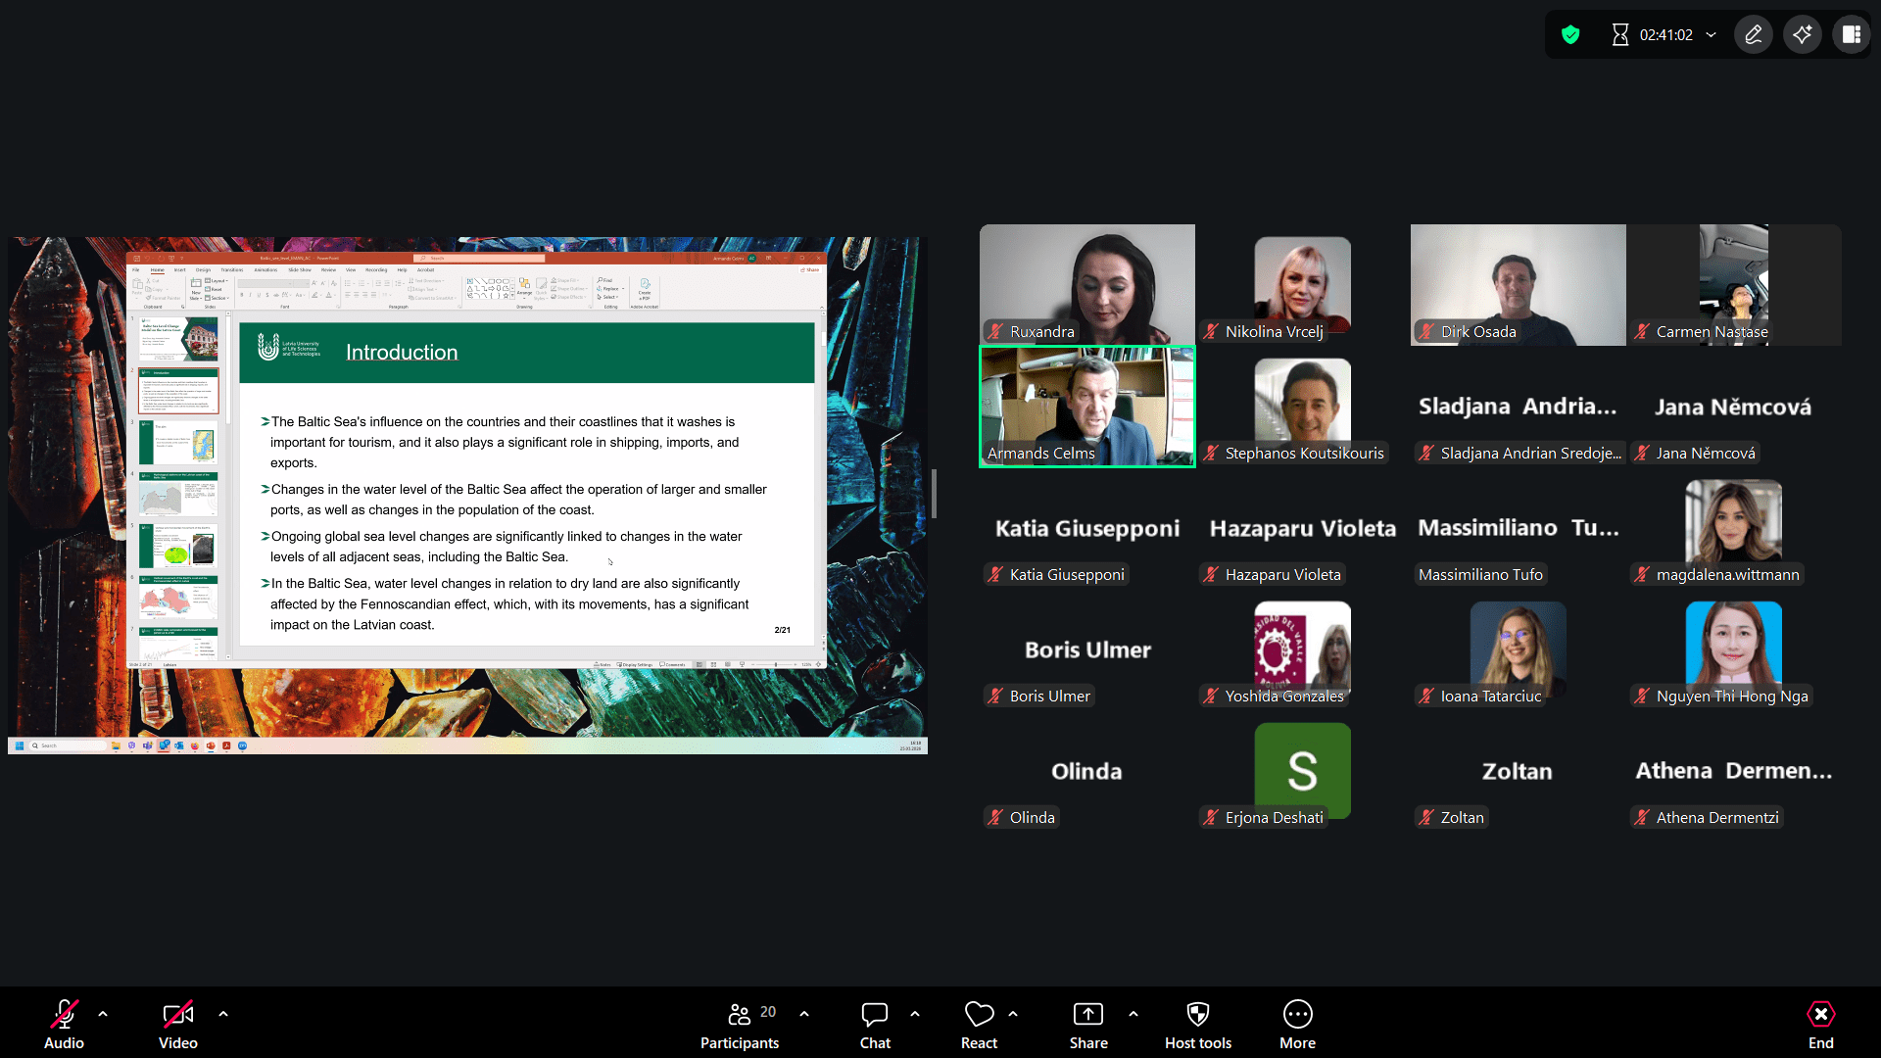Expand video settings arrow
Screen dimensions: 1881x1058
(223, 1014)
